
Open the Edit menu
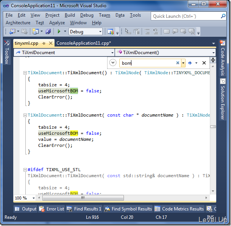[x=22, y=15]
